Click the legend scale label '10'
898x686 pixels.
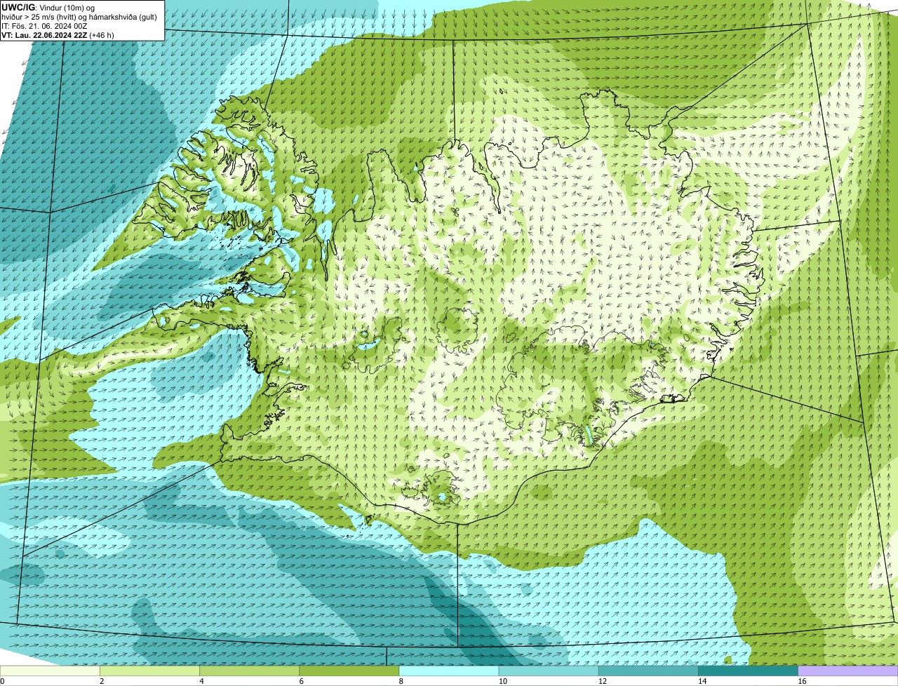(502, 681)
